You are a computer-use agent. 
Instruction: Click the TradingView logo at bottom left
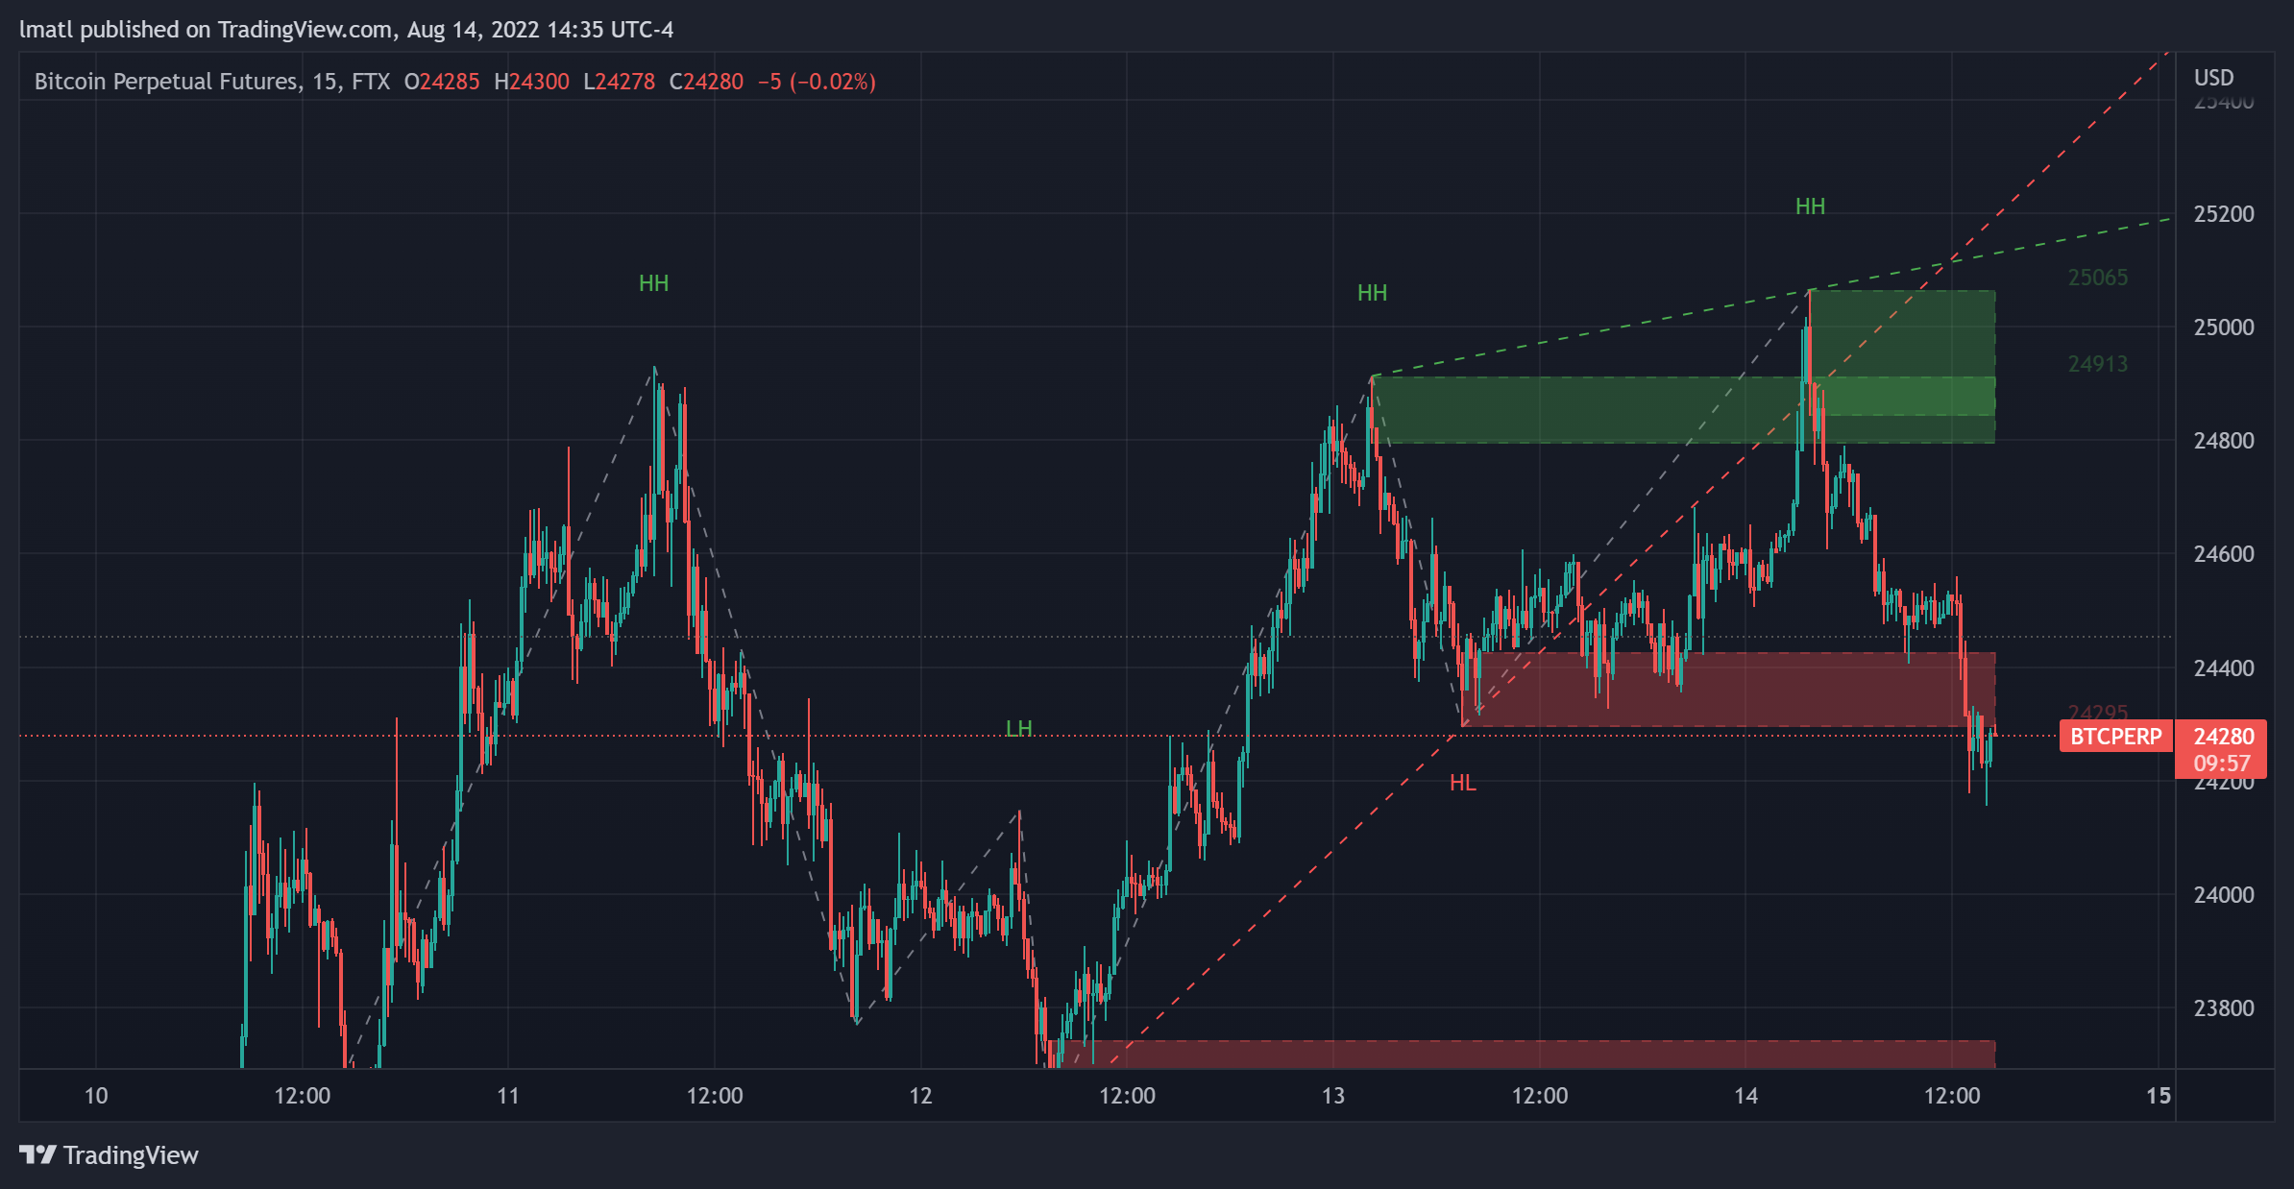(109, 1154)
